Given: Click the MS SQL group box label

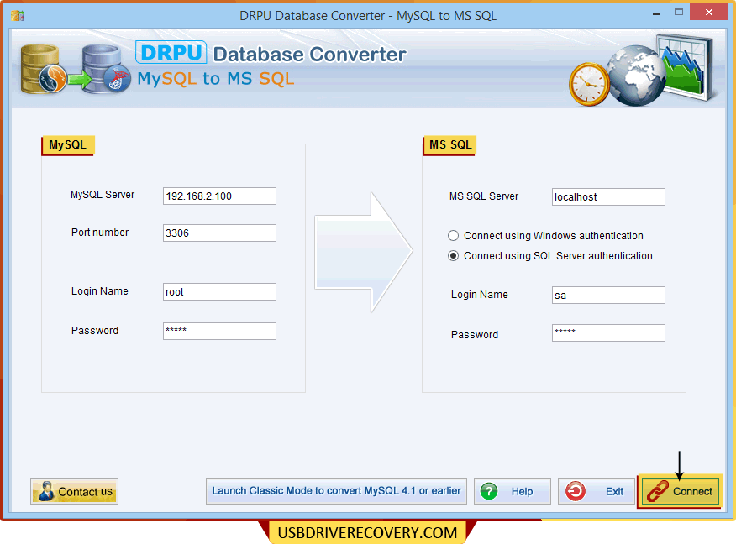Looking at the screenshot, I should click(449, 145).
